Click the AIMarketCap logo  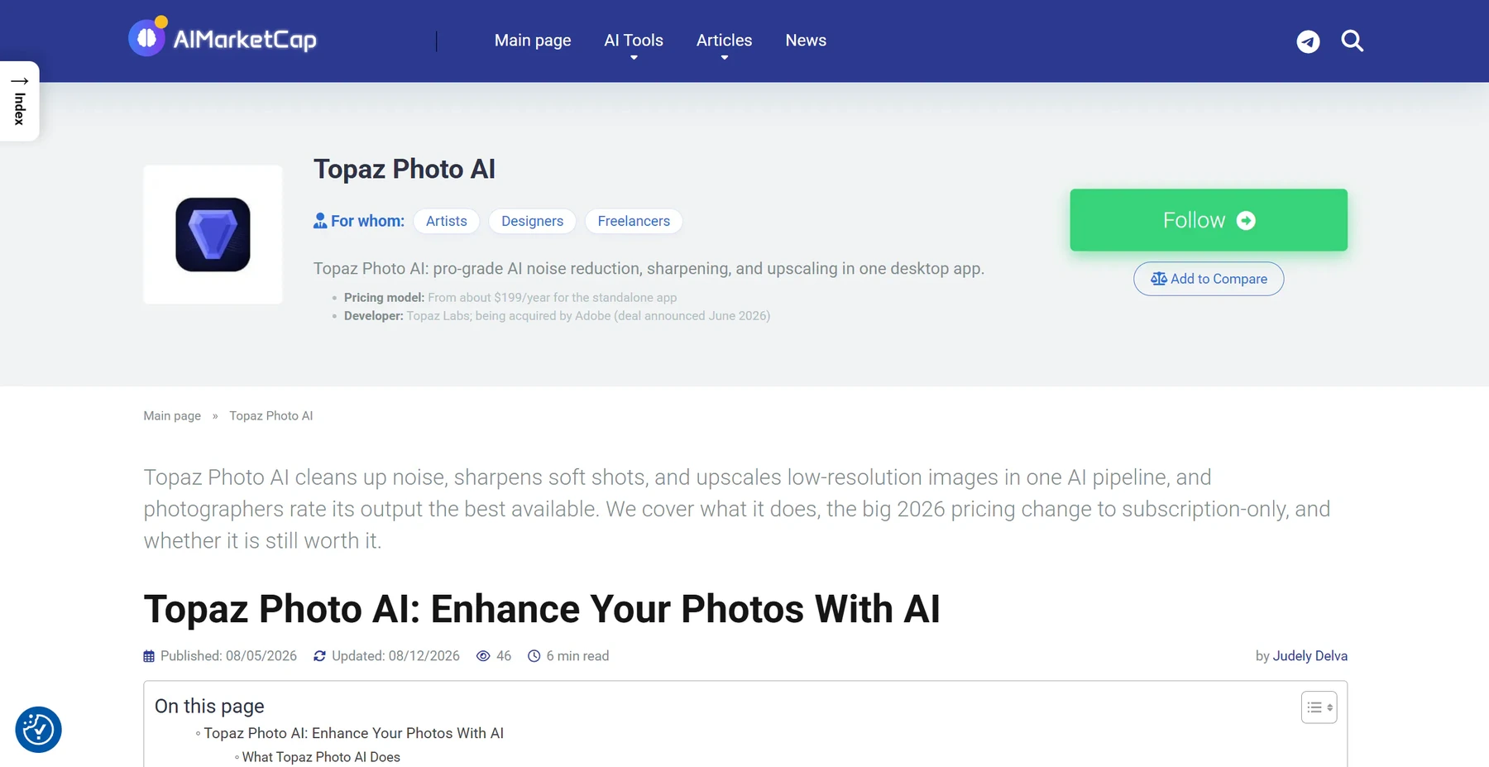click(223, 37)
